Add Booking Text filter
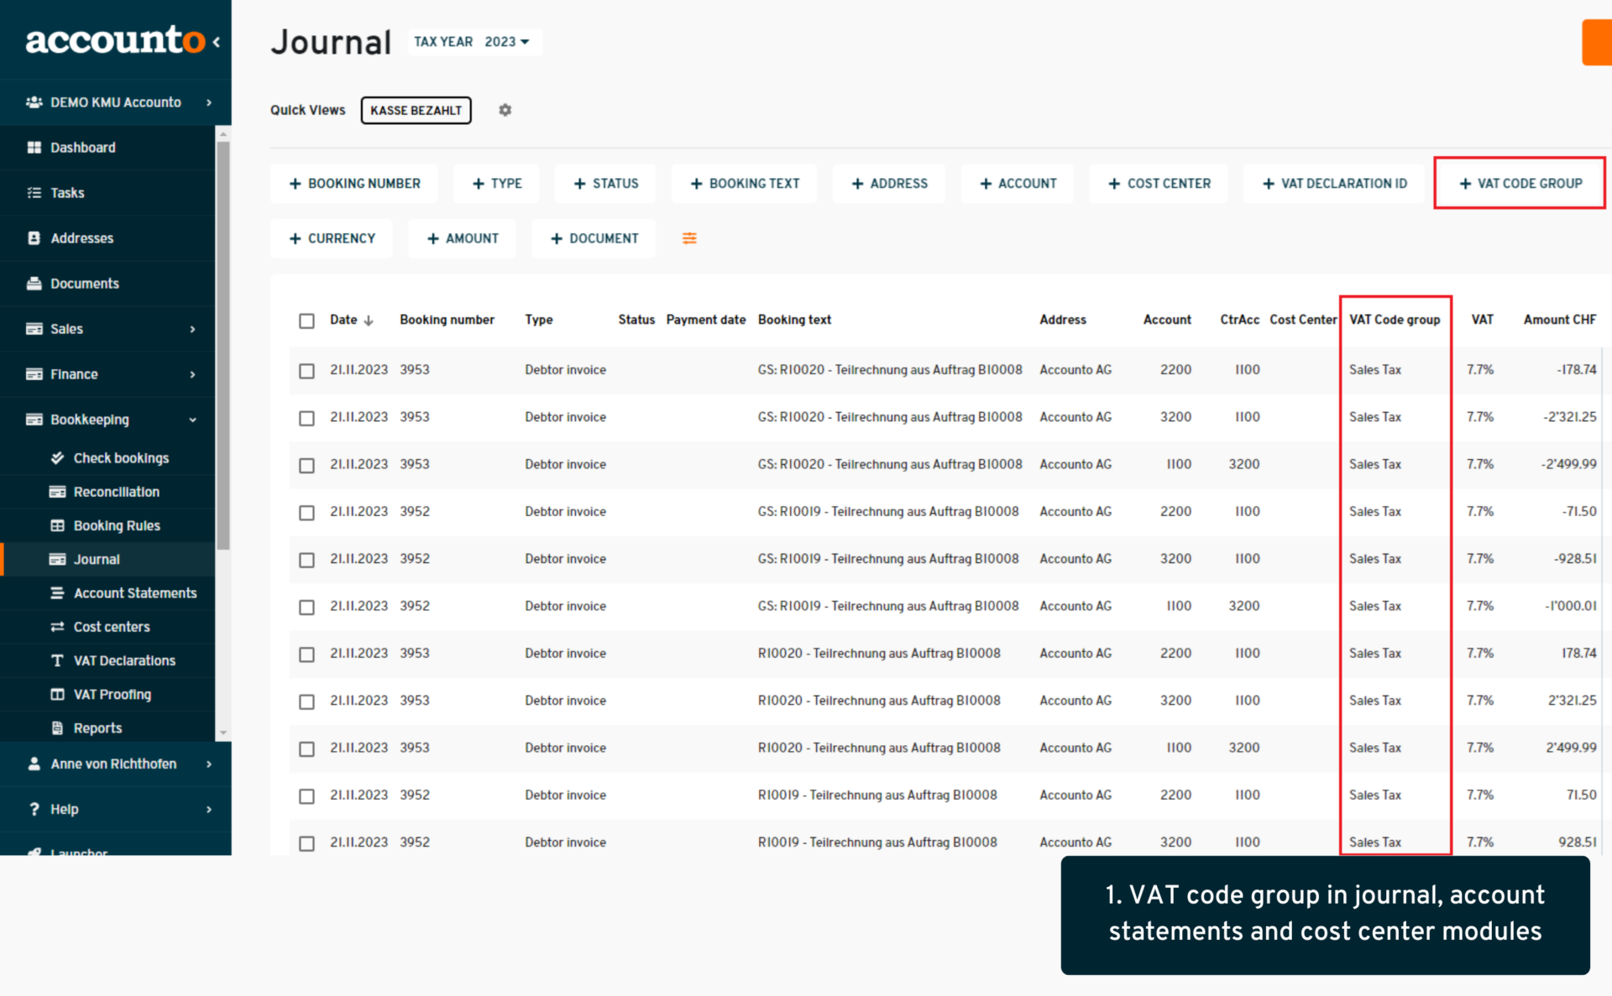 745,183
